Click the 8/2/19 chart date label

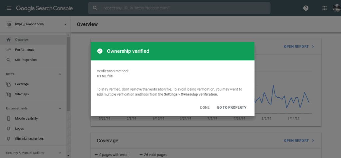point(266,119)
